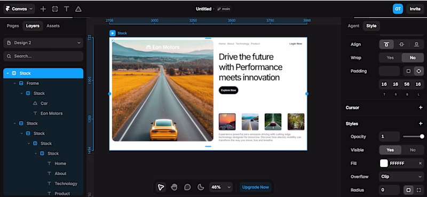427x197 pixels.
Task: Click the Drive the future headline text
Action: [x=250, y=67]
